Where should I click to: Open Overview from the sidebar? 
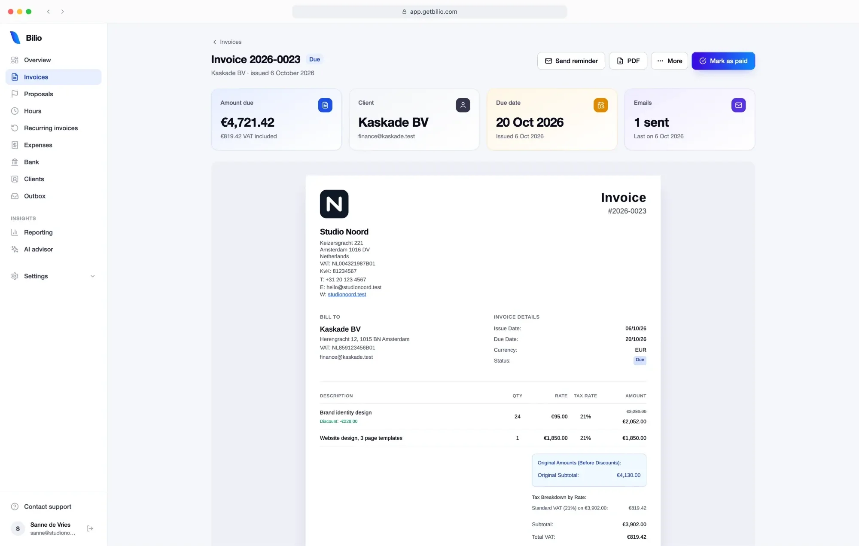click(53, 60)
